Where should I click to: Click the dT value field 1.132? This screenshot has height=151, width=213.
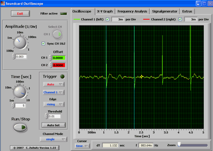pos(110,145)
